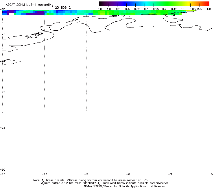Click the yellow section of the colorbar
This screenshot has height=188, width=214.
(189, 4)
